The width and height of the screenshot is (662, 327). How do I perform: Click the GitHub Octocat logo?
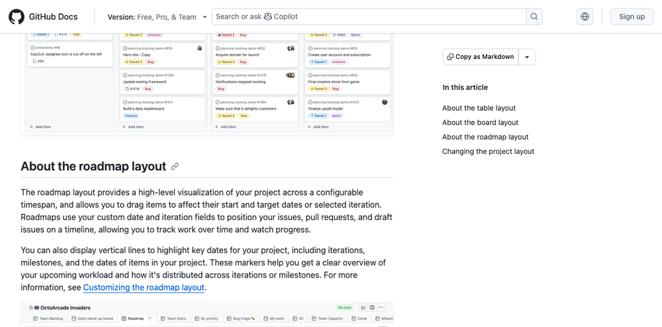[17, 17]
